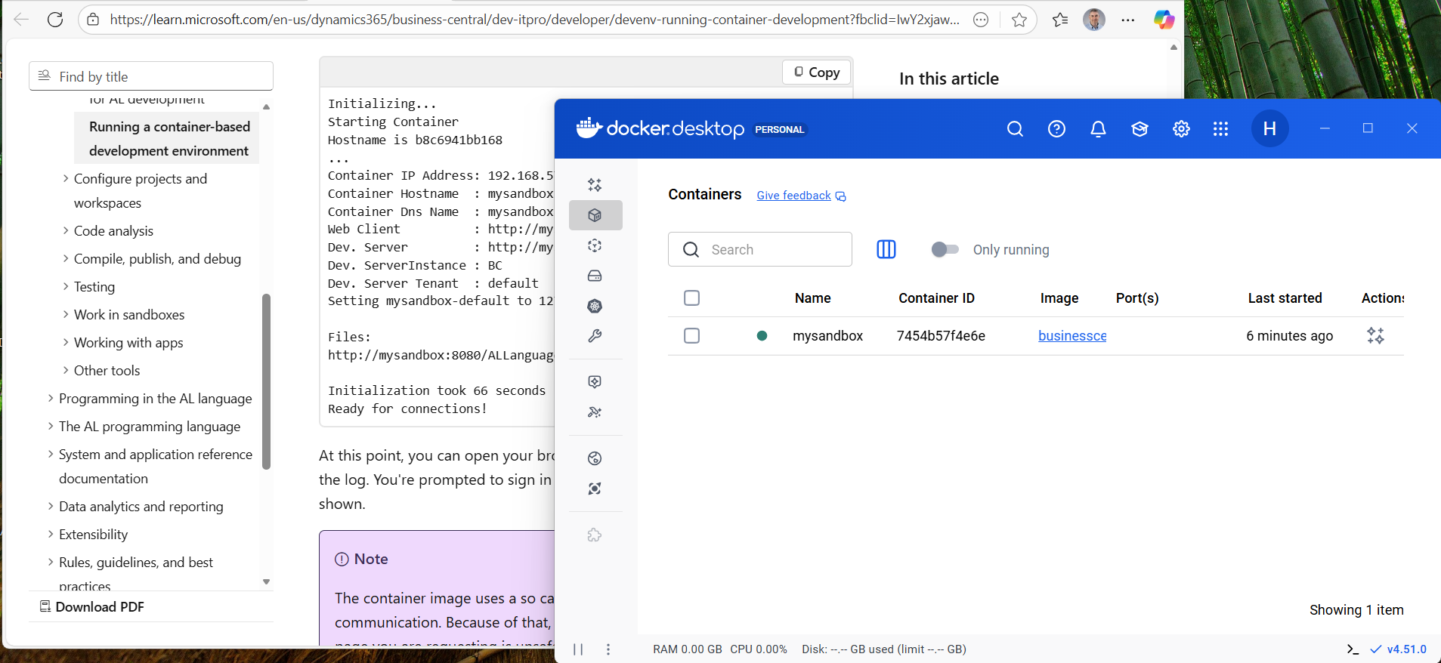Click the Container ID column header
Viewport: 1441px width, 663px height.
pyautogui.click(x=936, y=298)
